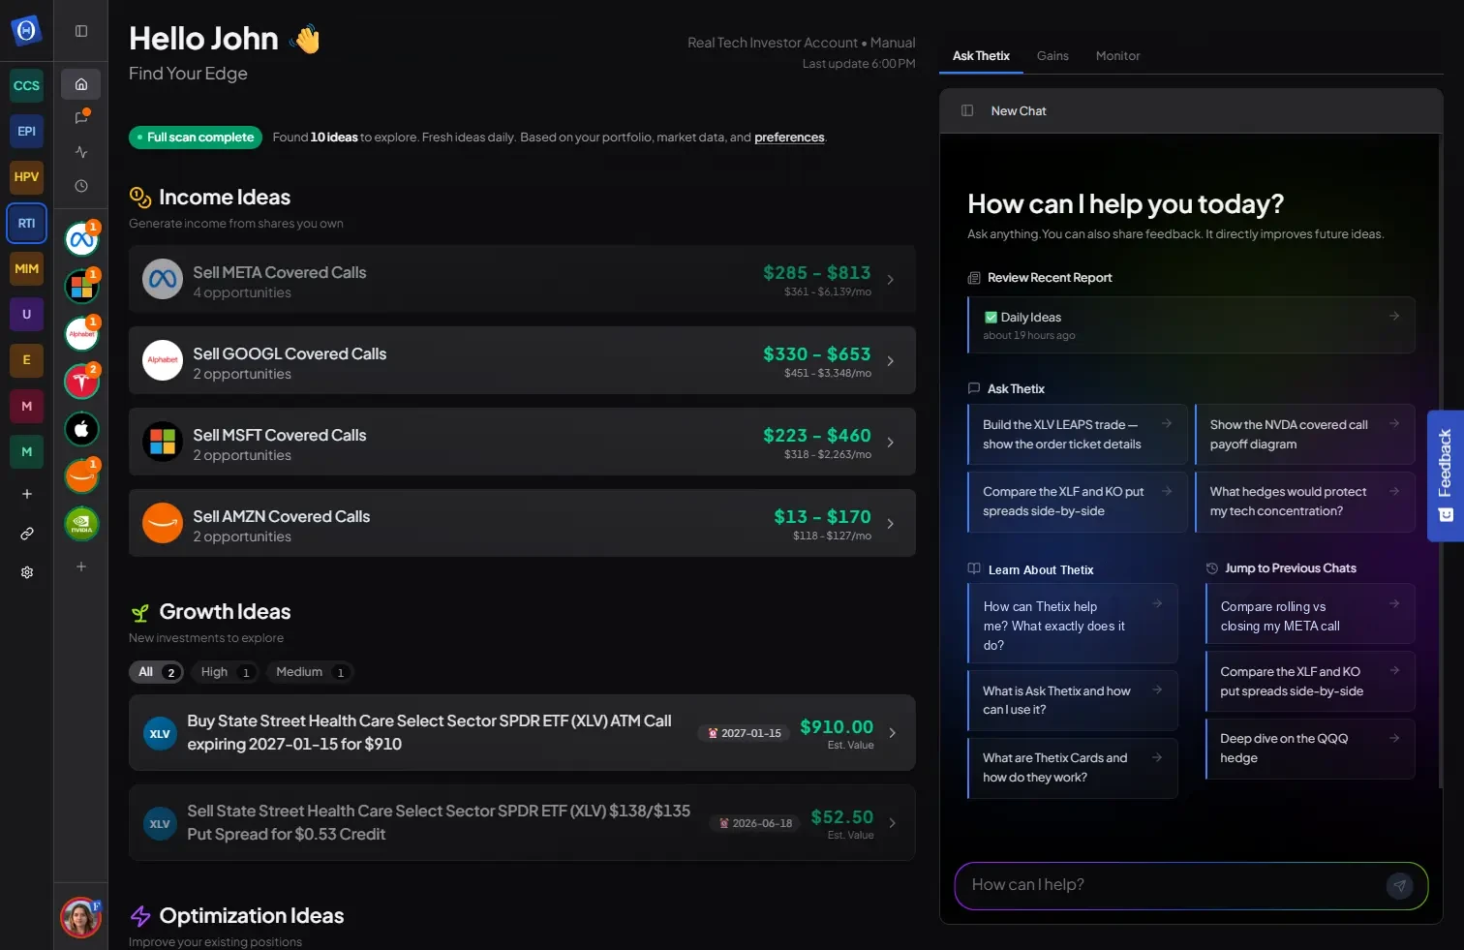Expand the XLV ATM Call idea
1464x950 pixels.
click(x=522, y=733)
